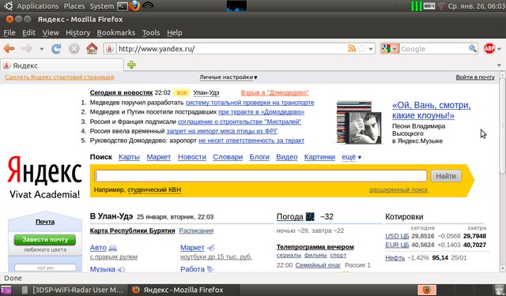Click the grey Forward arrow button
The width and height of the screenshot is (506, 296).
coord(27,49)
